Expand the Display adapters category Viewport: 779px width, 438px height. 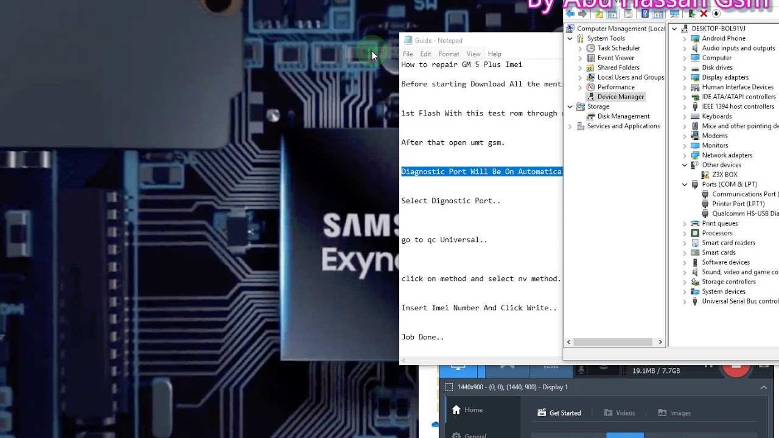coord(685,77)
